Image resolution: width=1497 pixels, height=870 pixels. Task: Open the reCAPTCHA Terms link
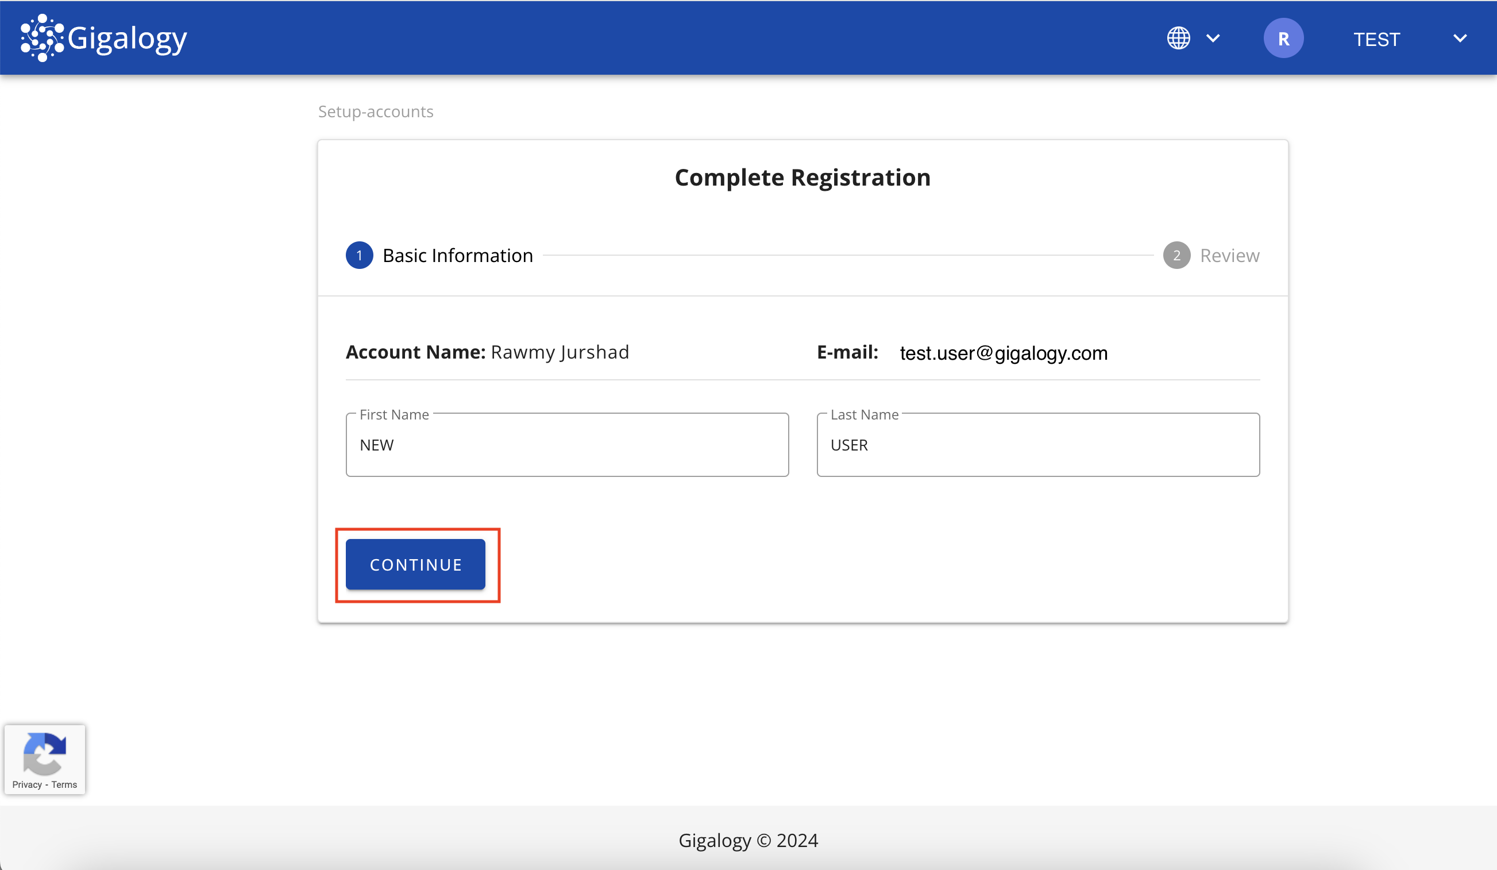tap(64, 784)
